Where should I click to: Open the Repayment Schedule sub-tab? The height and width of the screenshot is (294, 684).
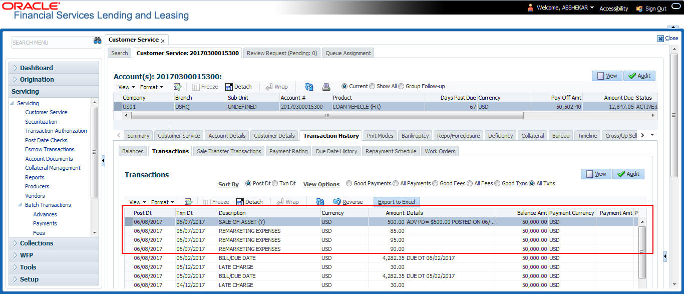391,151
